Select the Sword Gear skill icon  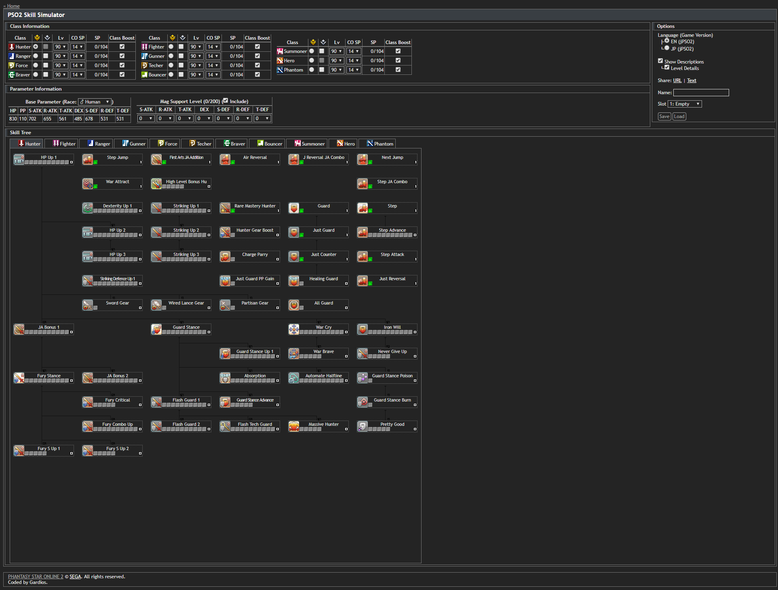(88, 305)
